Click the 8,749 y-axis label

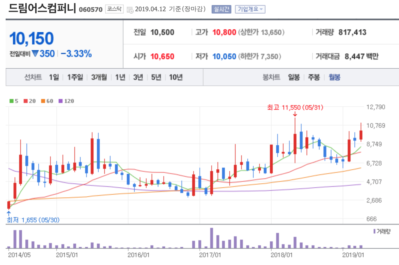coord(374,144)
